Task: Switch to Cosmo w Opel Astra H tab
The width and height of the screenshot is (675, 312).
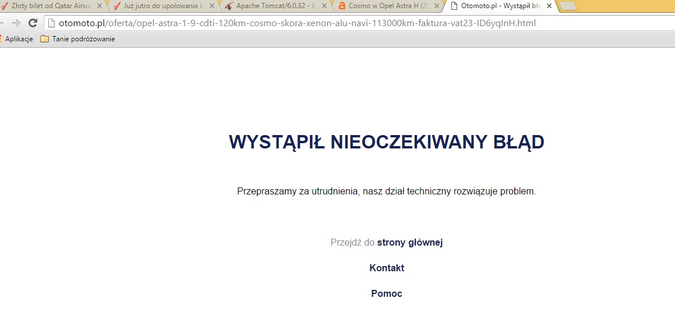Action: click(x=390, y=6)
